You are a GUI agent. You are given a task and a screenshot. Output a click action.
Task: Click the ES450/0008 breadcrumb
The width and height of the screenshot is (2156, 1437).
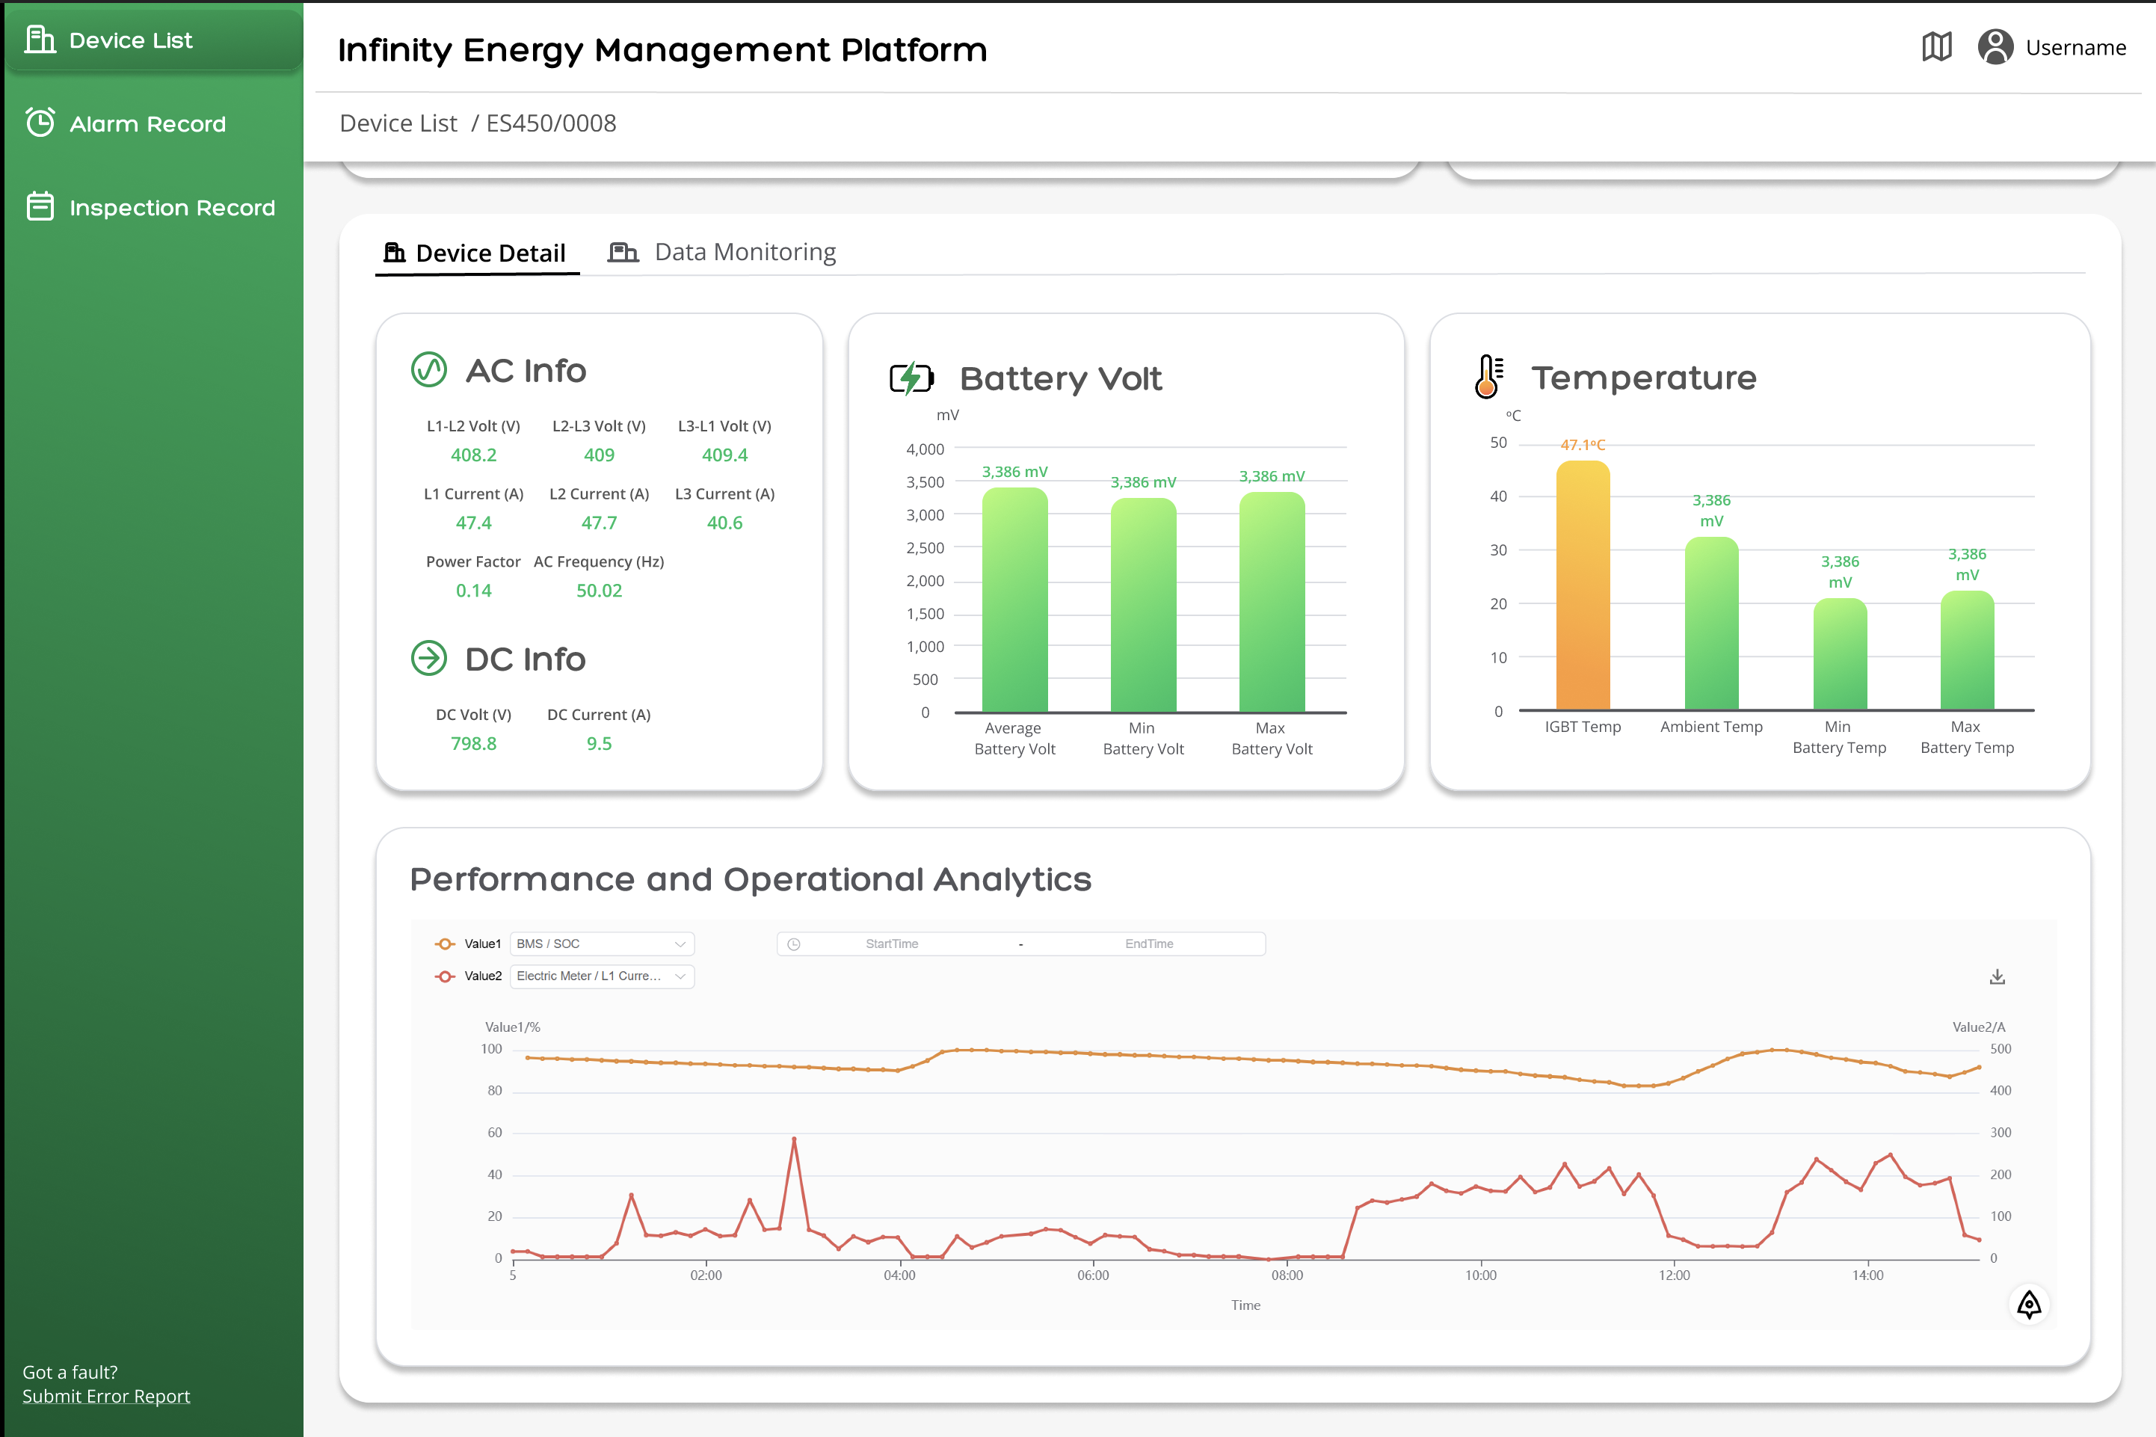click(551, 123)
